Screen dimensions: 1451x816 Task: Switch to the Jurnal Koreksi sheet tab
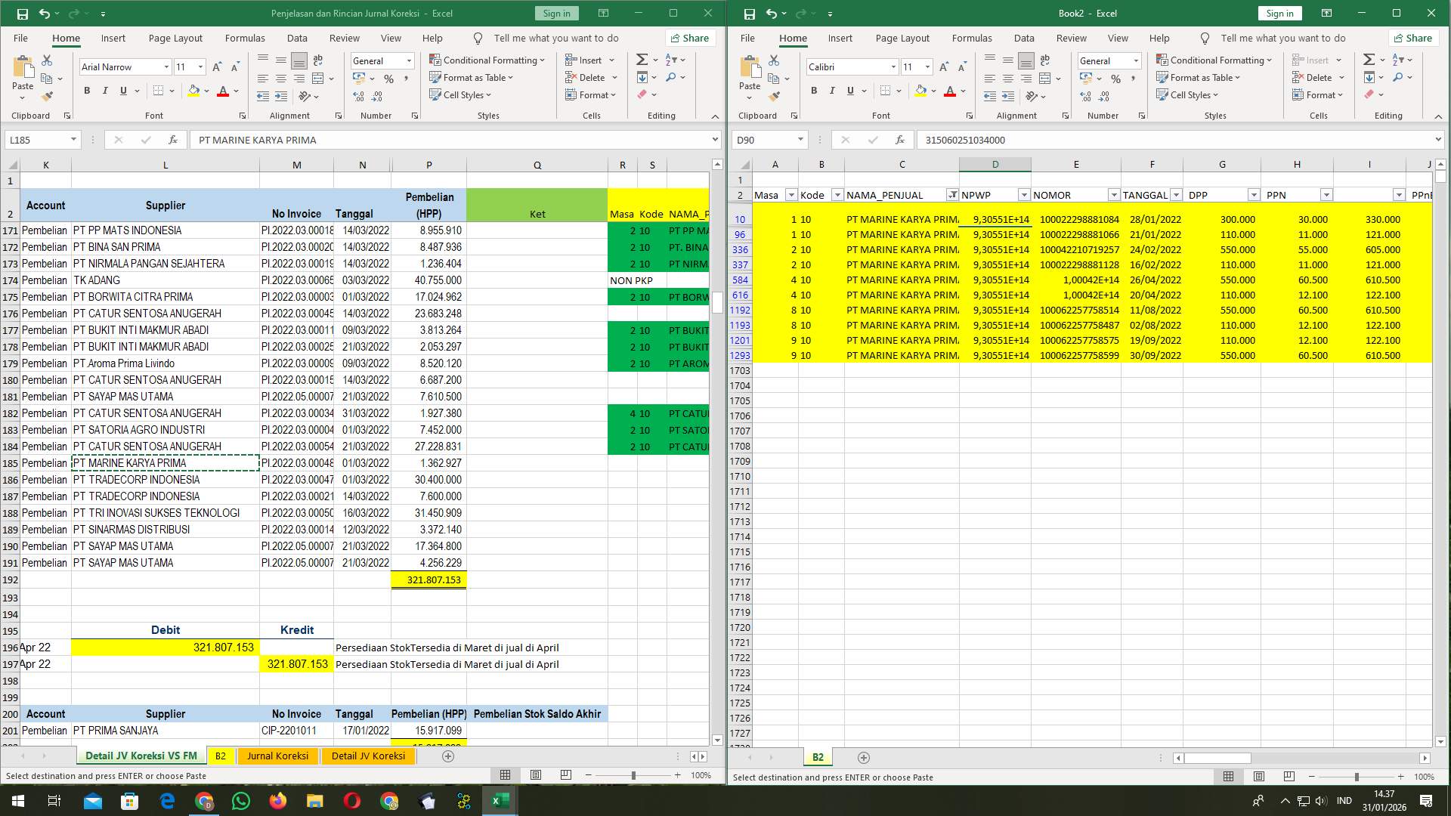(277, 756)
